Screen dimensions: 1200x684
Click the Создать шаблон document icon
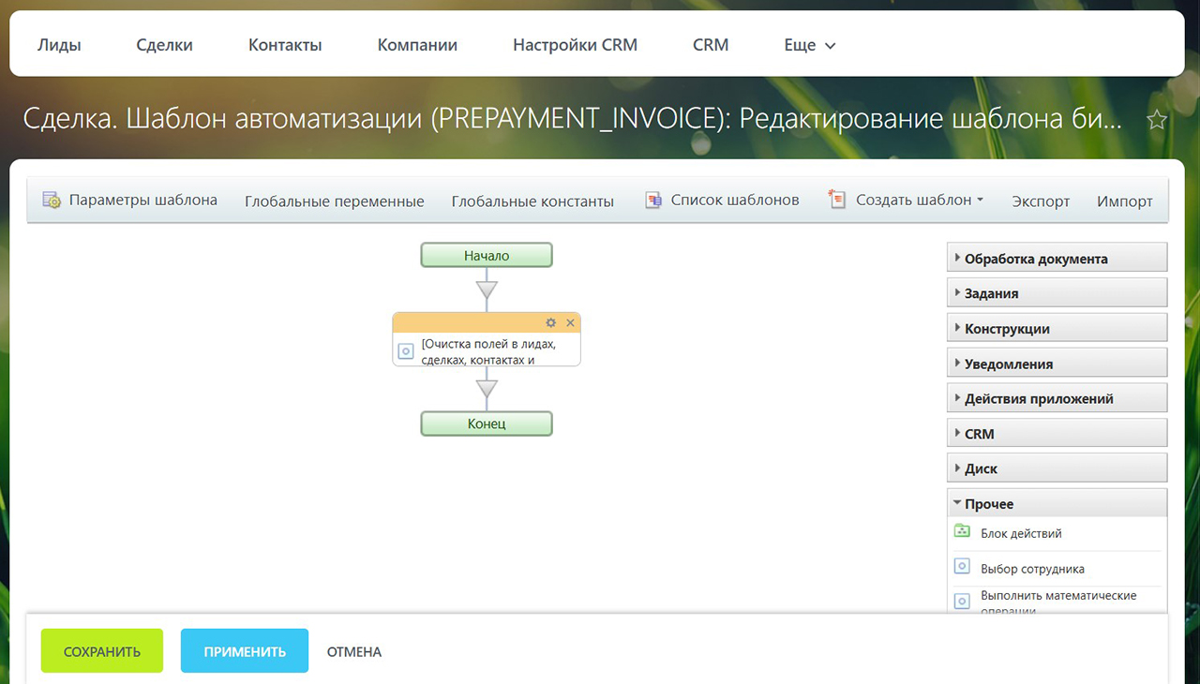coord(837,199)
